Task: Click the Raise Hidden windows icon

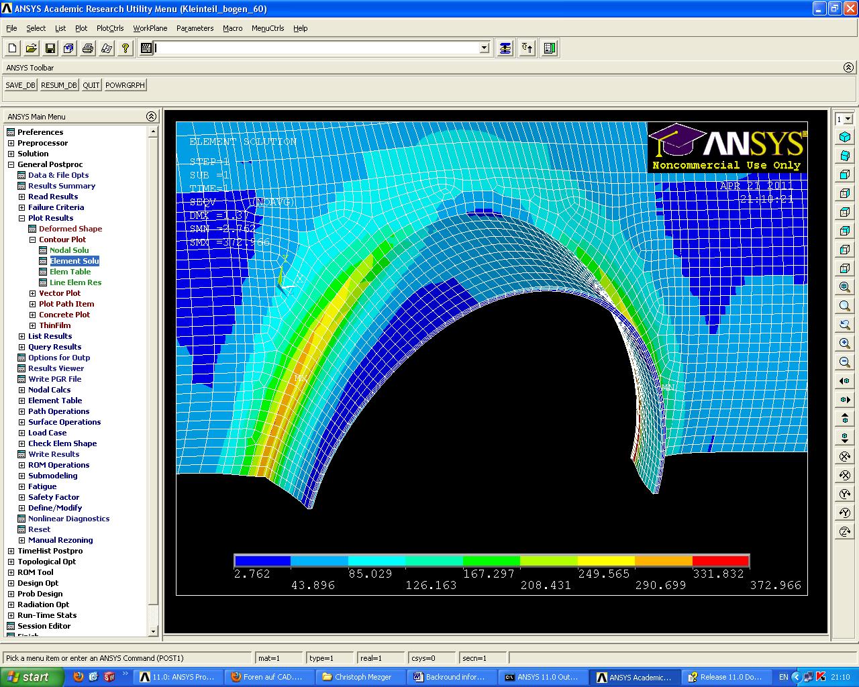Action: point(505,48)
